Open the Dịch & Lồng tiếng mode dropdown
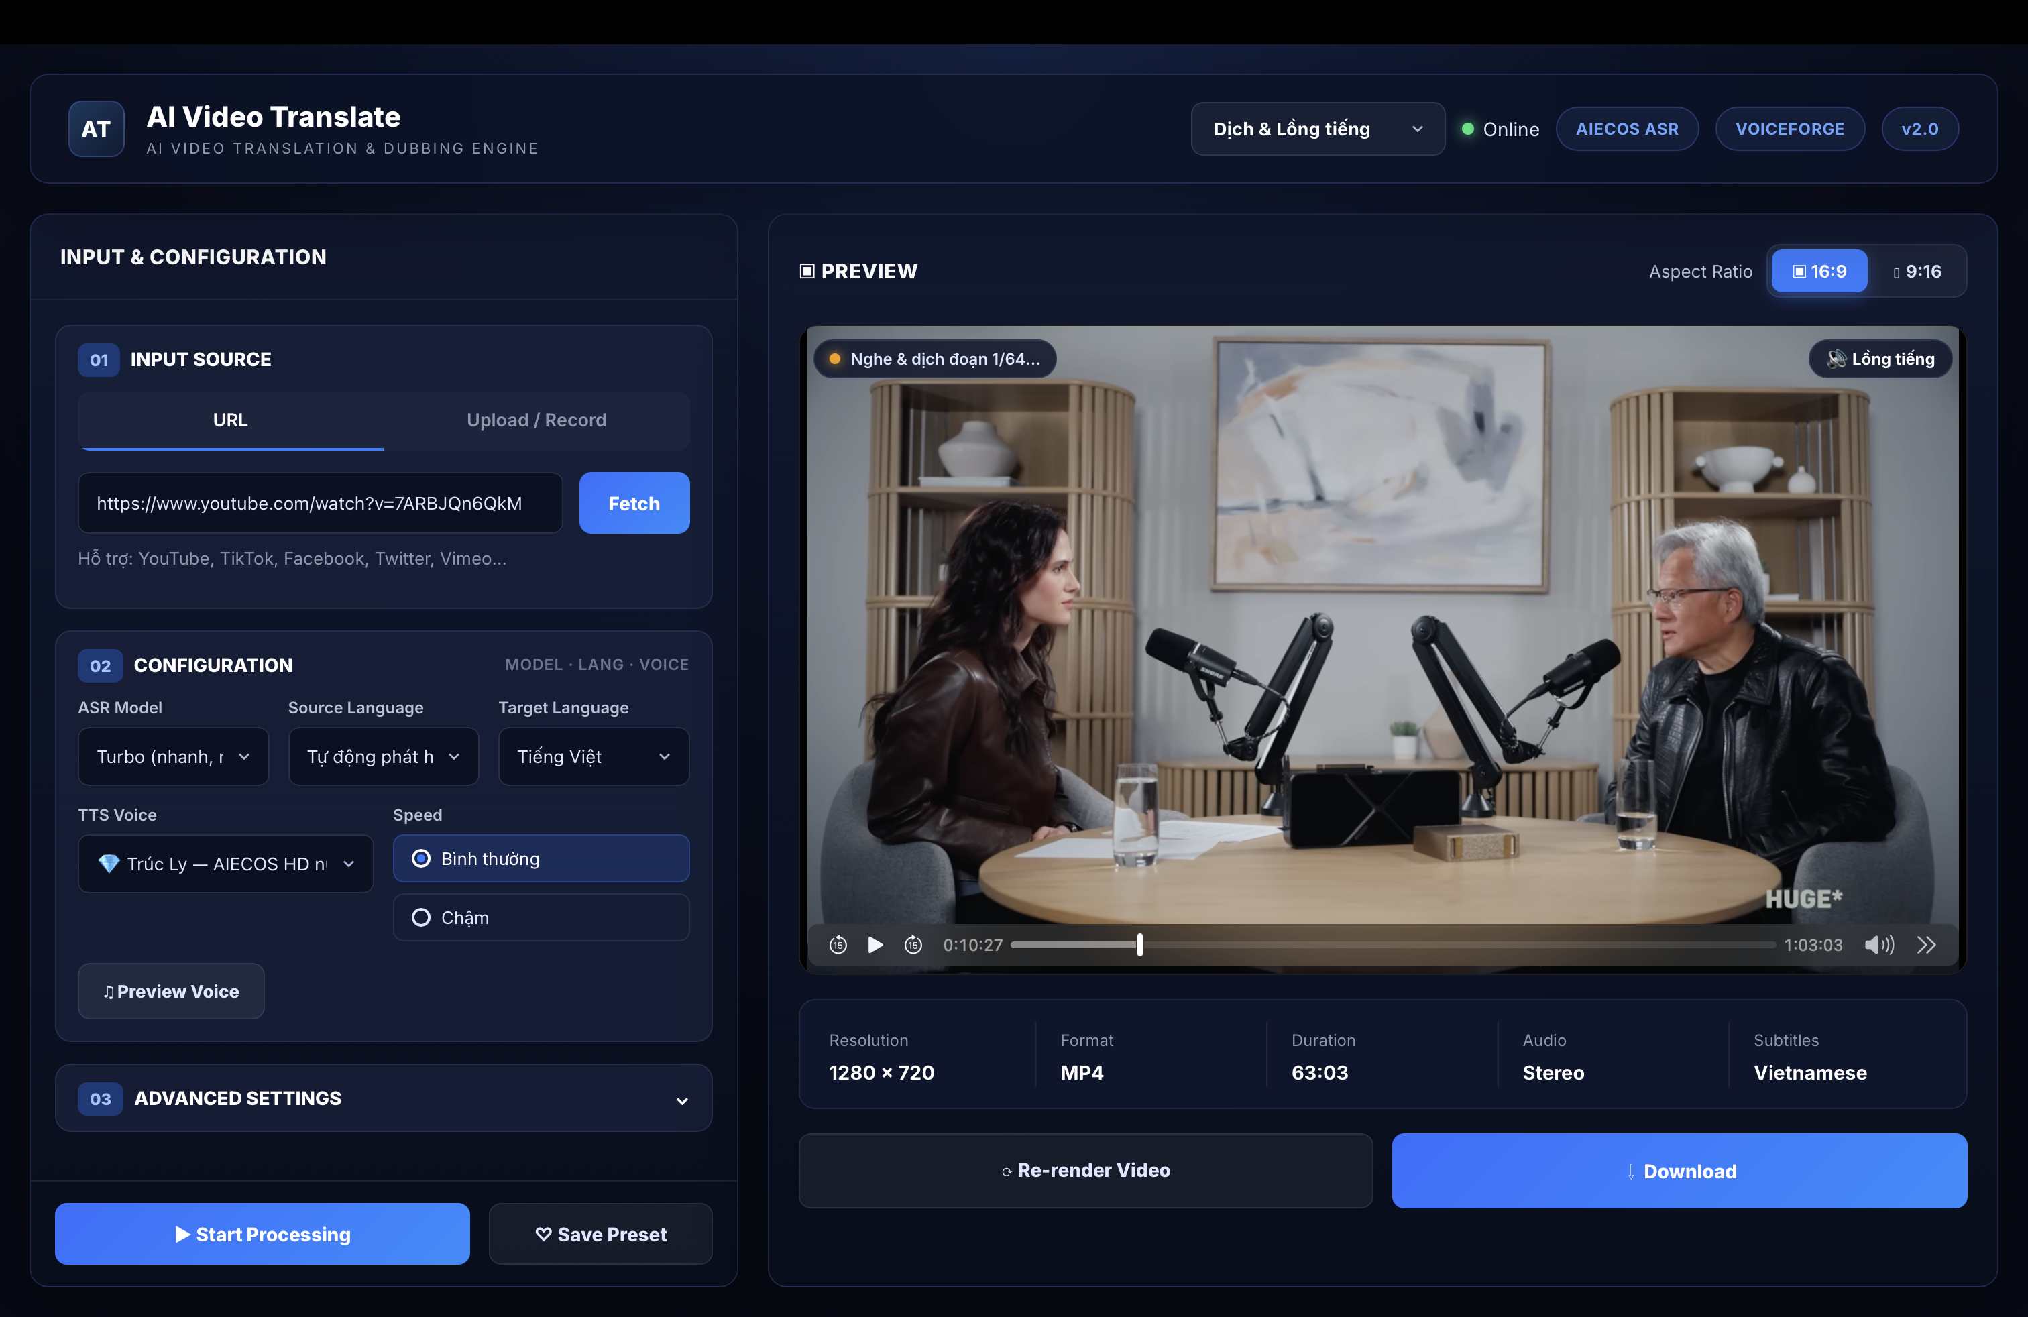The height and width of the screenshot is (1317, 2028). pos(1317,129)
